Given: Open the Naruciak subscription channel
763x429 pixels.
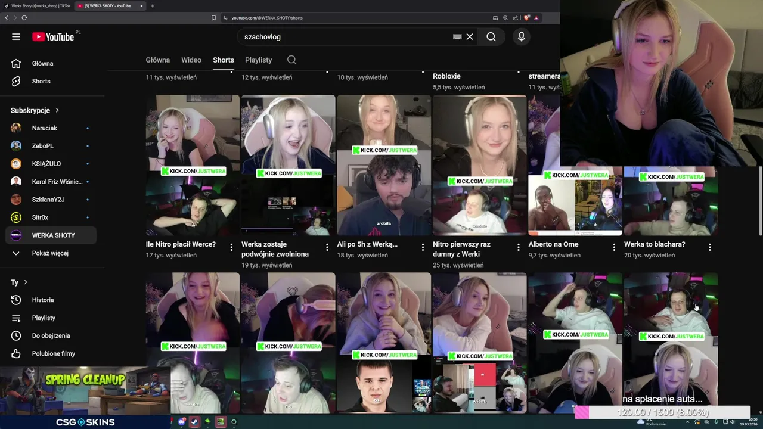Looking at the screenshot, I should point(51,128).
